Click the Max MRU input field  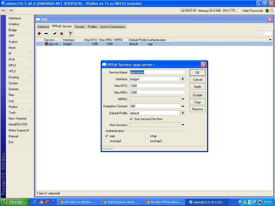157,92
